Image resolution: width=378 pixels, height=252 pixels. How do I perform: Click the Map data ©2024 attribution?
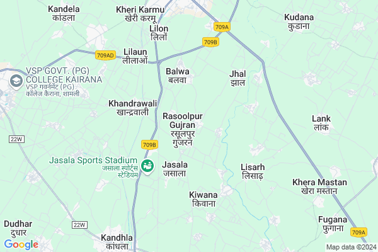352,247
